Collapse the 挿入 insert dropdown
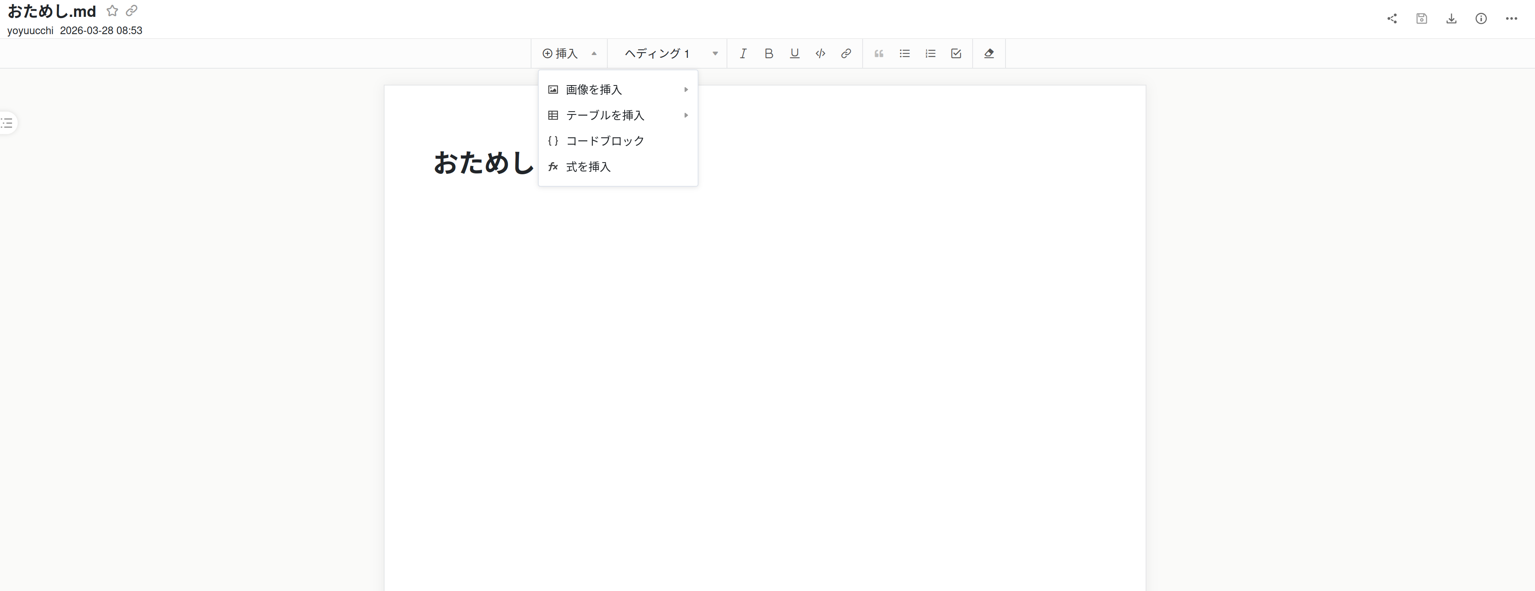The image size is (1535, 591). click(x=568, y=54)
